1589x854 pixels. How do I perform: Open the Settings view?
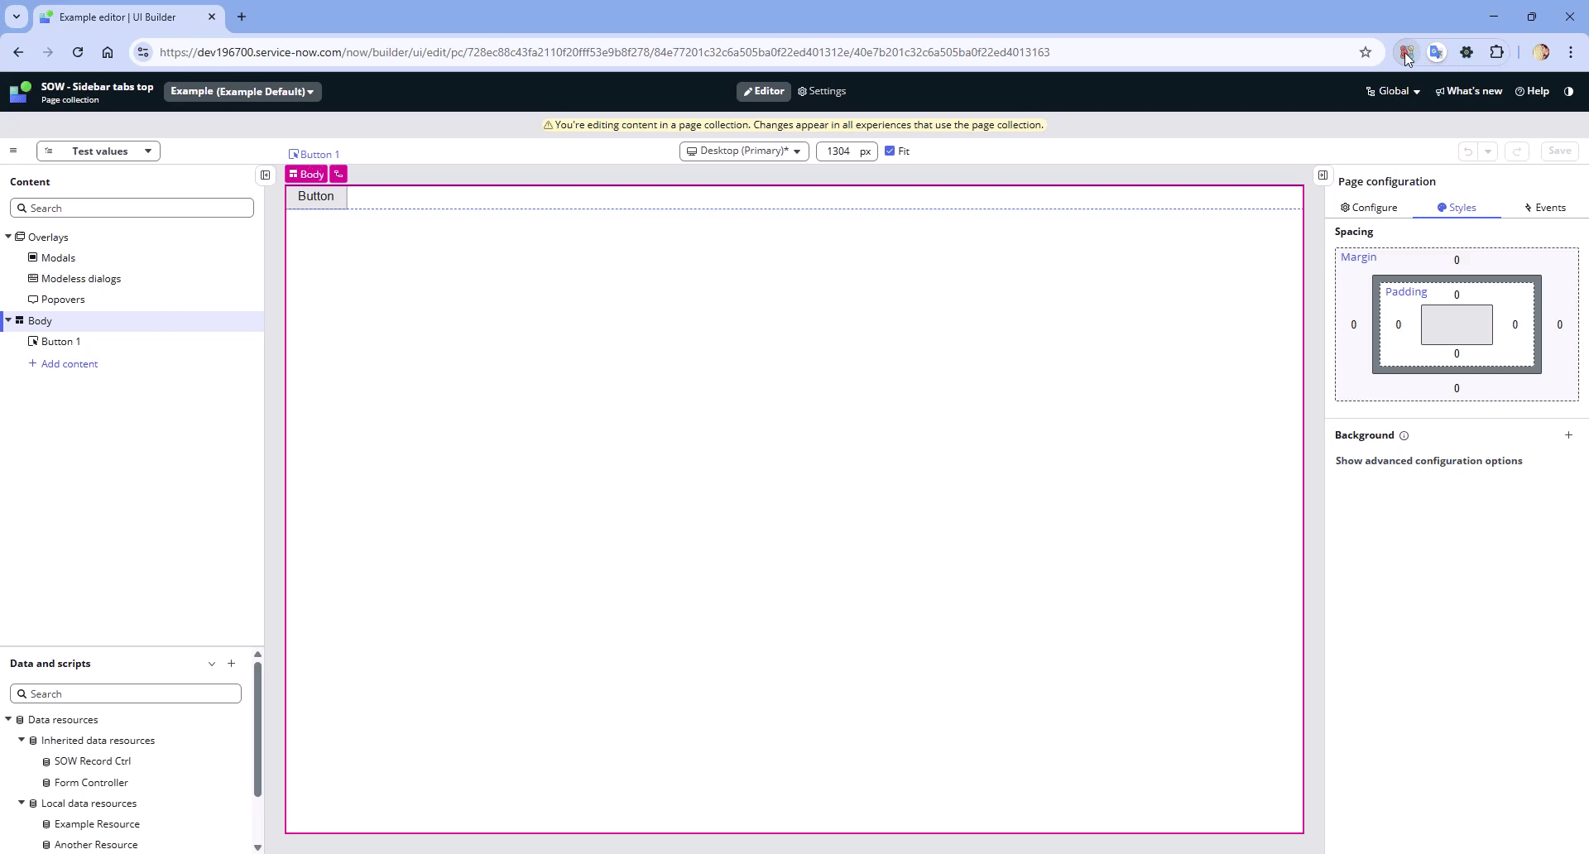click(821, 91)
